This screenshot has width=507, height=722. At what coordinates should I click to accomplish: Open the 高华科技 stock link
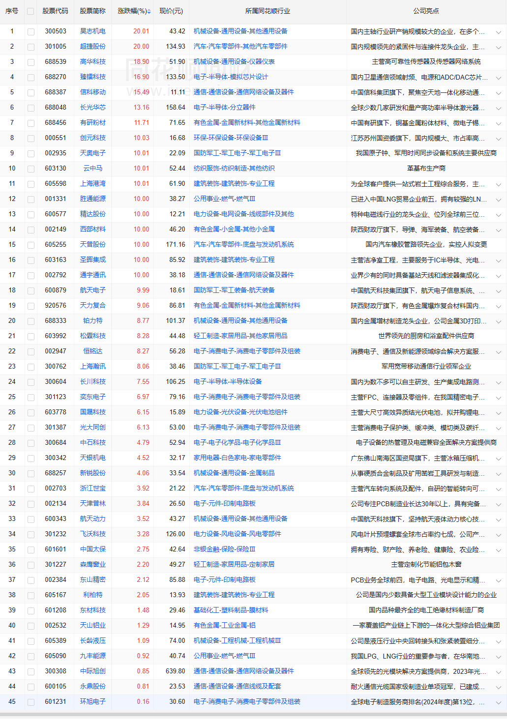92,61
